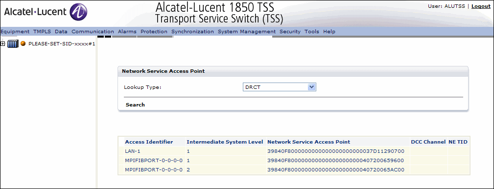Click the MPIFIBPORT-0-0-0-0 level 2 row
This screenshot has height=189, width=494.
(294, 170)
